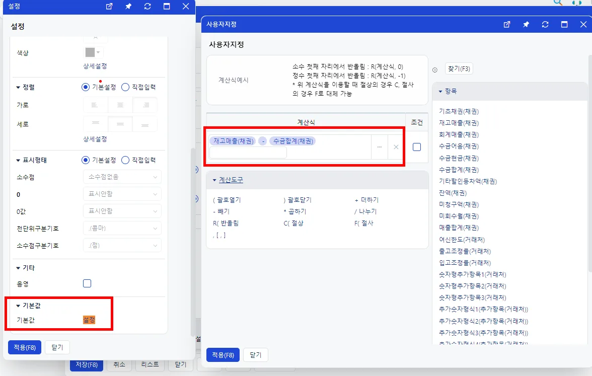Collapse the 계산도구 section

coord(214,180)
